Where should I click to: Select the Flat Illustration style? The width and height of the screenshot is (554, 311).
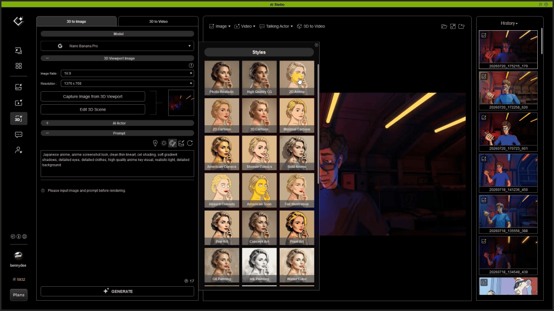coord(297,190)
